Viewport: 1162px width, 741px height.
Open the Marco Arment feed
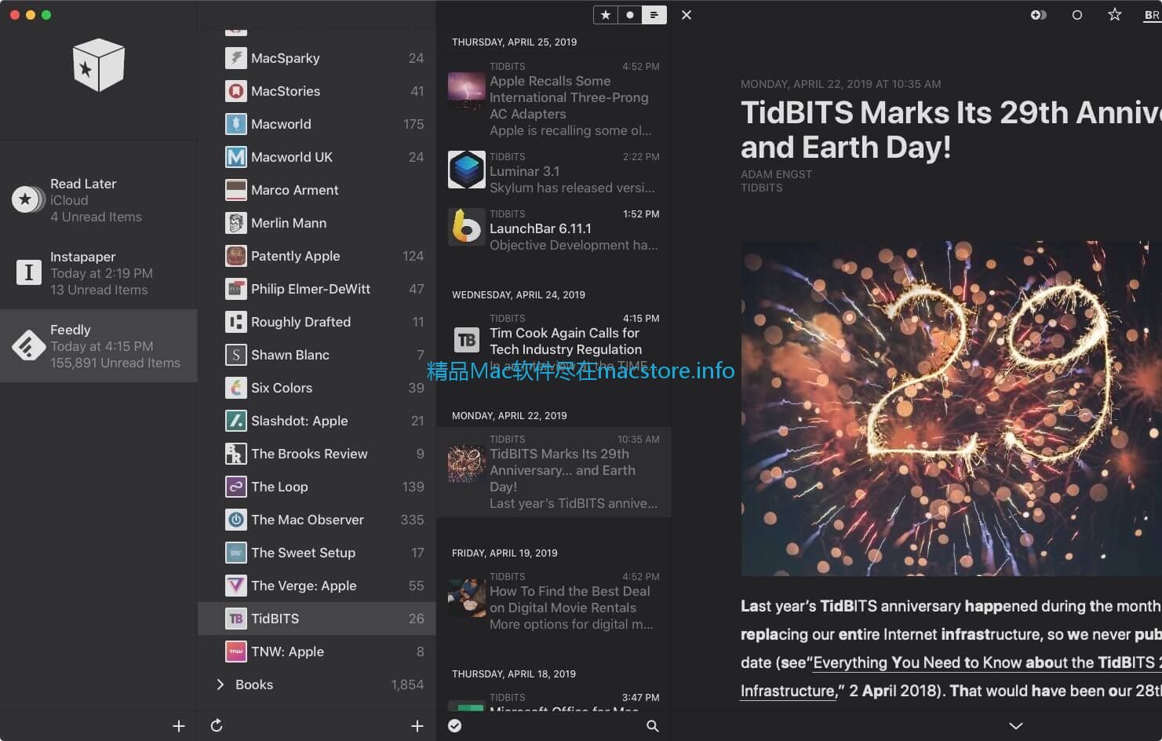coord(317,190)
